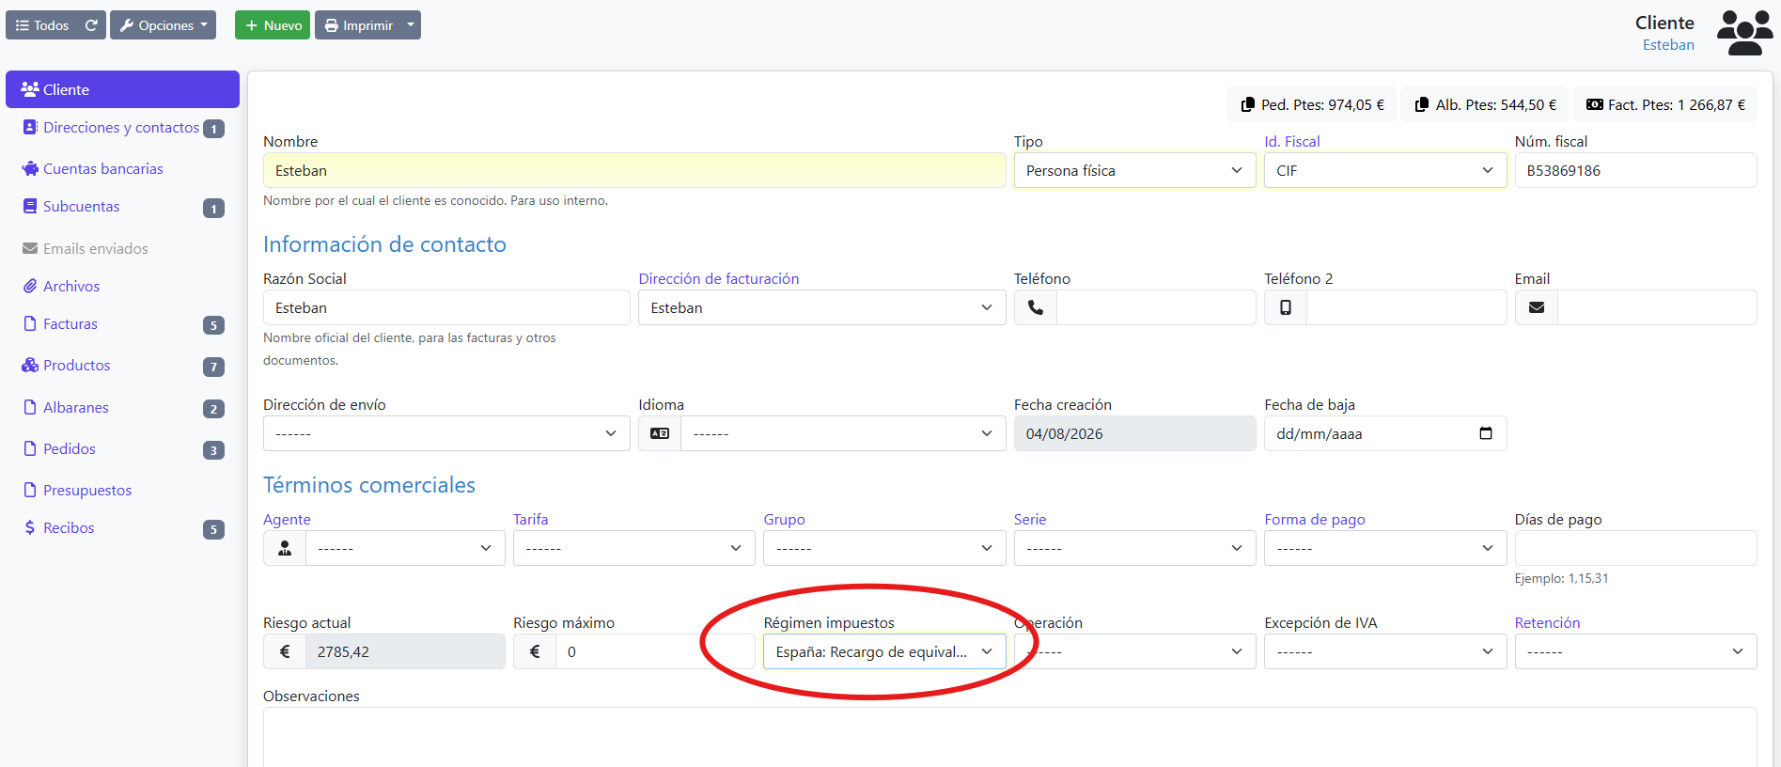
Task: Expand the Imprimir dropdown arrow
Action: [411, 25]
